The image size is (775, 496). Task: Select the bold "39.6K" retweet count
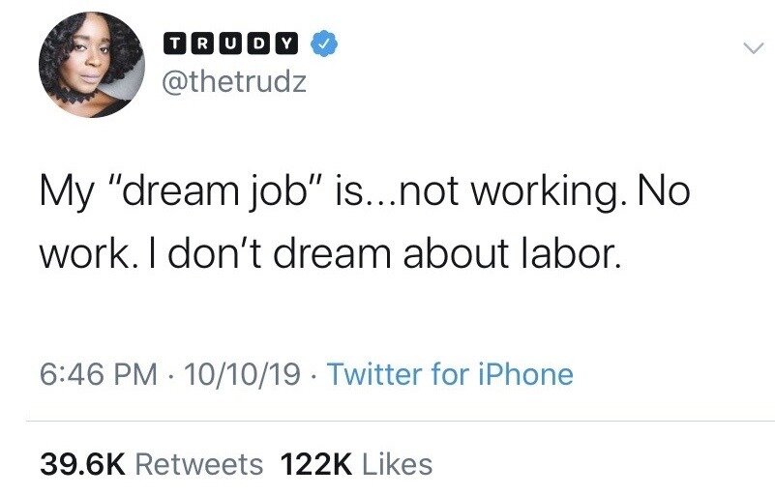(82, 464)
